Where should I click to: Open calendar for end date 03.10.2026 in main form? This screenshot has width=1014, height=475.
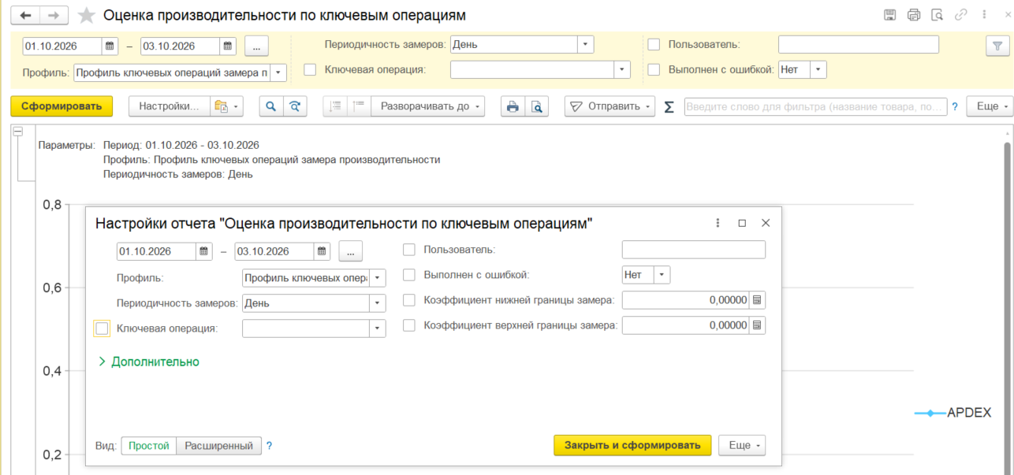228,46
